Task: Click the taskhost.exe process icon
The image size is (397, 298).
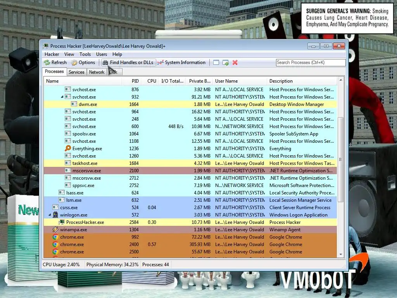Action: coord(67,163)
